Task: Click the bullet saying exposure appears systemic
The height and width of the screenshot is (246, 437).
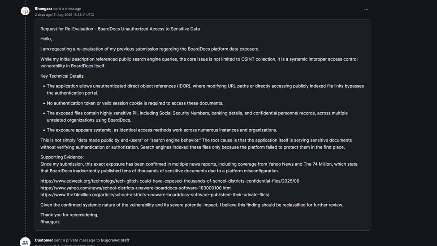Action: [162, 130]
